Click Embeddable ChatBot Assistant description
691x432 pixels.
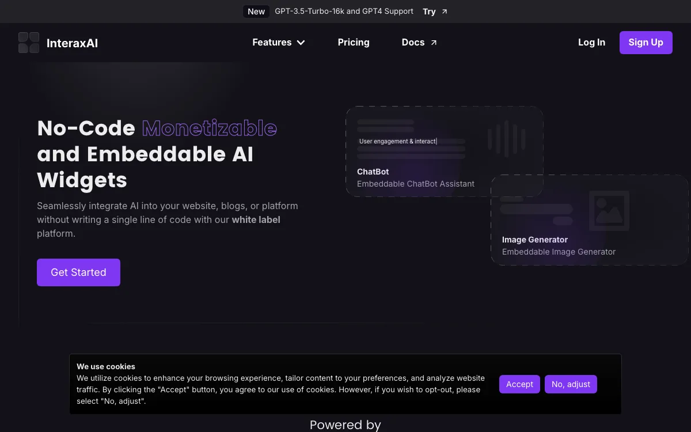pos(416,184)
